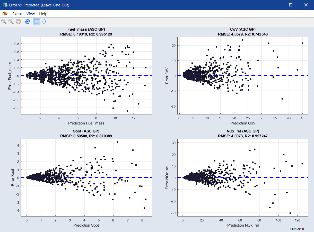Image resolution: width=314 pixels, height=232 pixels.
Task: Enable the lasso selection tool
Action: tap(44, 22)
